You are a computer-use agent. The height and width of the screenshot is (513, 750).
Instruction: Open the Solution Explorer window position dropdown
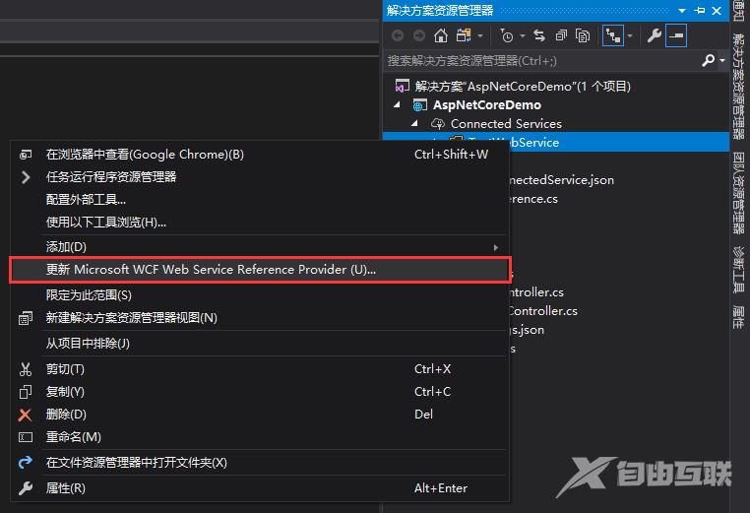[x=682, y=11]
